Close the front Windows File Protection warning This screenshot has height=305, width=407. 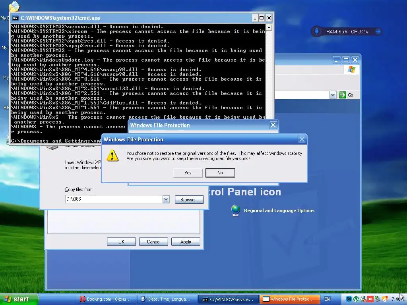[302, 139]
